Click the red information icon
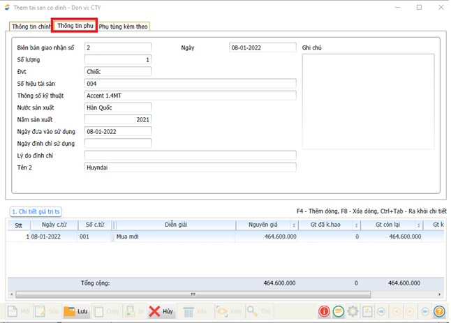451x323 pixels. (324, 312)
